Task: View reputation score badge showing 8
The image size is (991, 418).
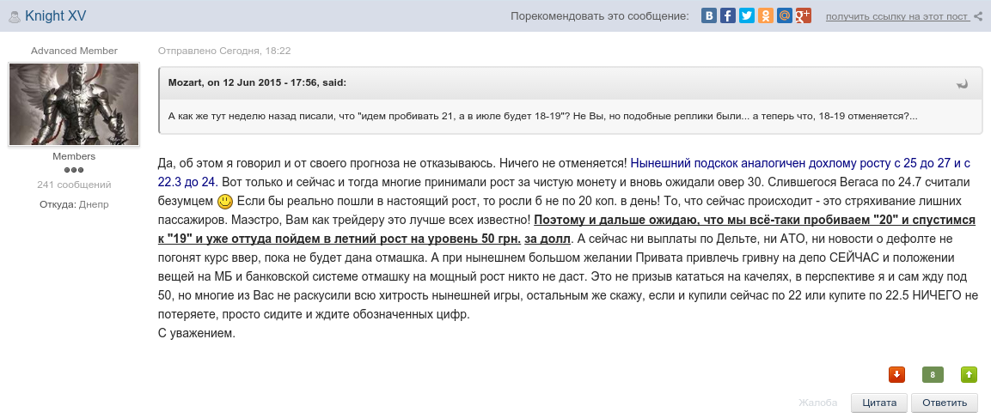Action: click(x=933, y=374)
